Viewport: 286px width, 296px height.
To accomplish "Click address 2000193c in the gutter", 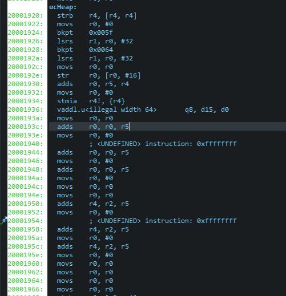I will (25, 127).
